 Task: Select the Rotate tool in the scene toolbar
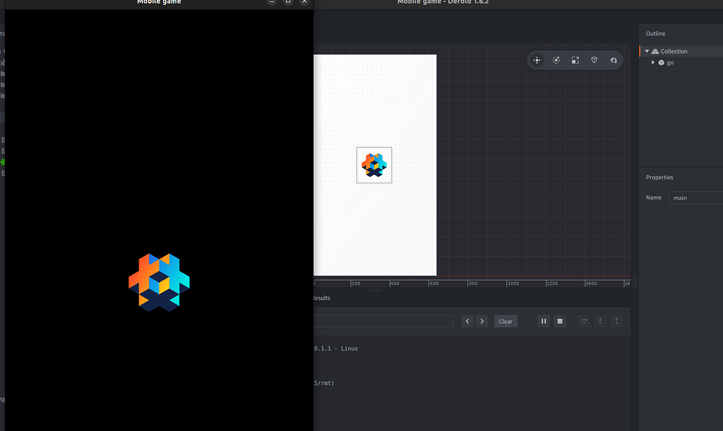pyautogui.click(x=556, y=60)
